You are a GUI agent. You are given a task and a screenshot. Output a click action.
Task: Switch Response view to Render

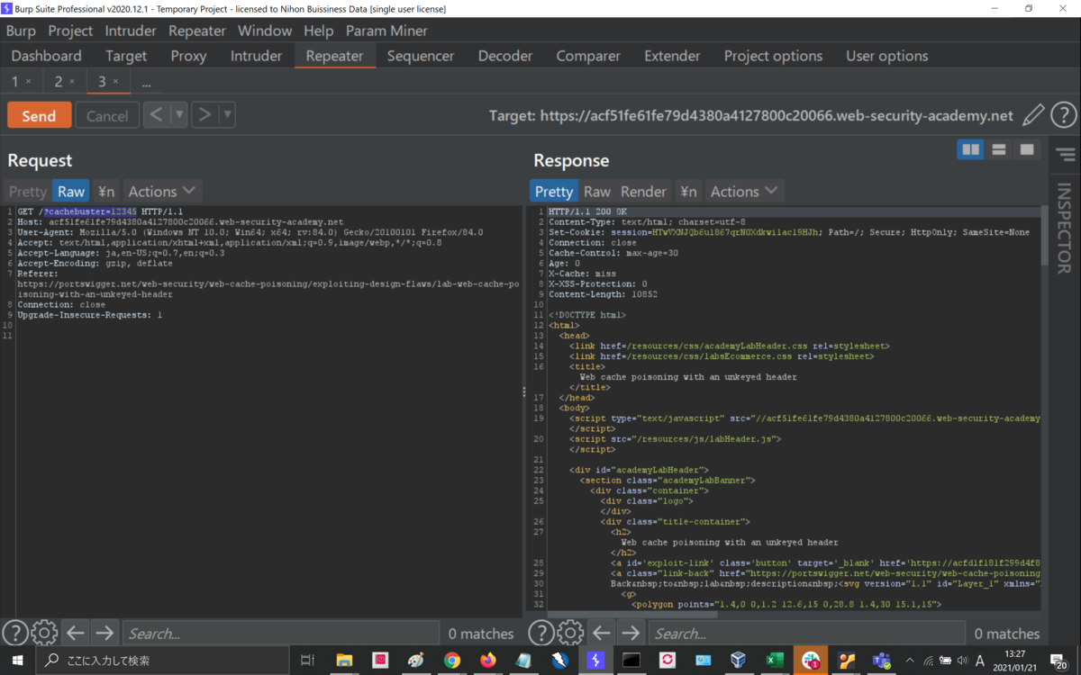click(x=644, y=191)
